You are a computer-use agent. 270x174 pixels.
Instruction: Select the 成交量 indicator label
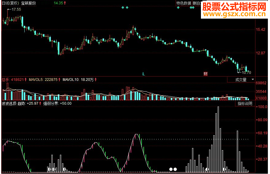pos(241,80)
